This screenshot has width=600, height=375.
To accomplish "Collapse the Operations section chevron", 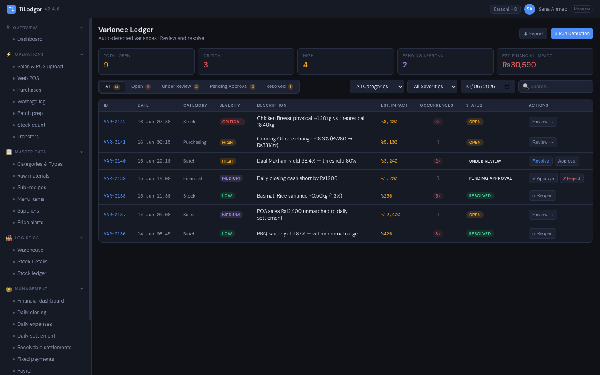I will [x=82, y=55].
